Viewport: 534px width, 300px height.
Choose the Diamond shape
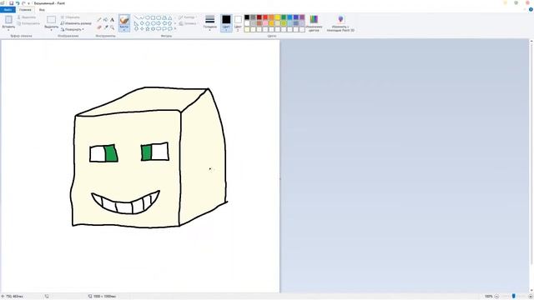click(142, 23)
